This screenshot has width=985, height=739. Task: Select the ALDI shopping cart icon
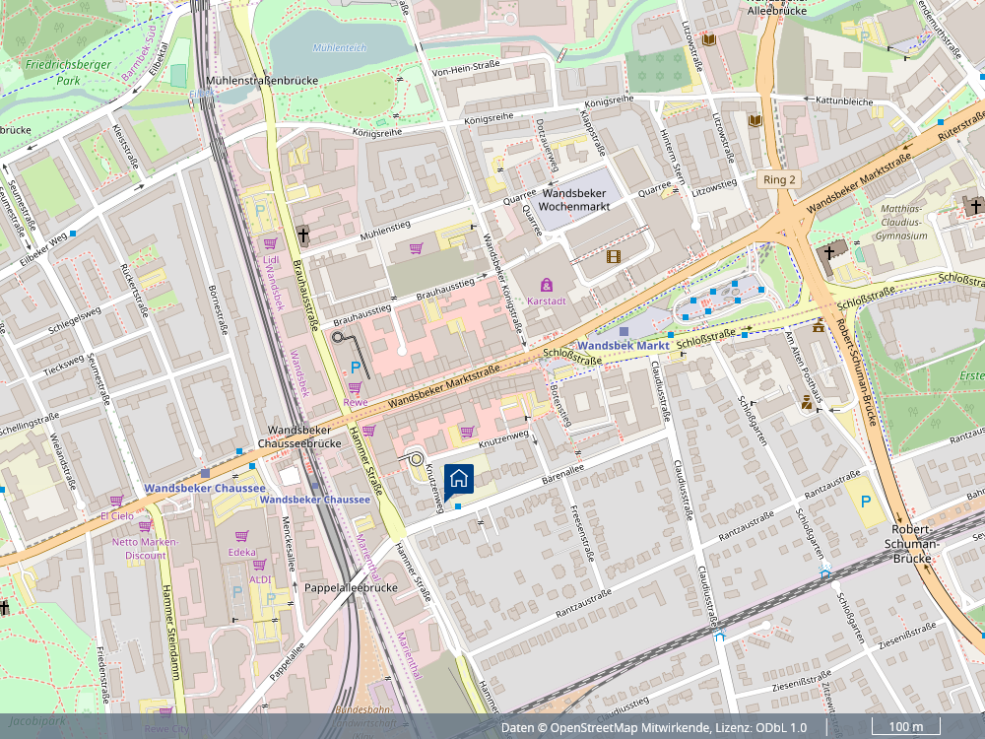[x=260, y=565]
